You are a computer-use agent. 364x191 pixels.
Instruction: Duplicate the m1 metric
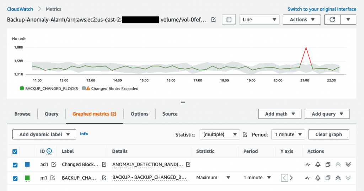[x=328, y=178]
